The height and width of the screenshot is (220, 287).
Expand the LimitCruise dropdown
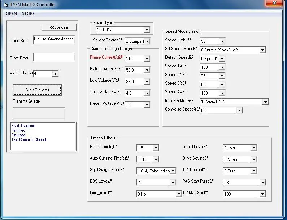point(178,194)
